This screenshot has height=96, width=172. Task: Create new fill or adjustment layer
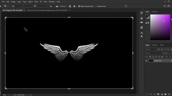tap(162, 94)
